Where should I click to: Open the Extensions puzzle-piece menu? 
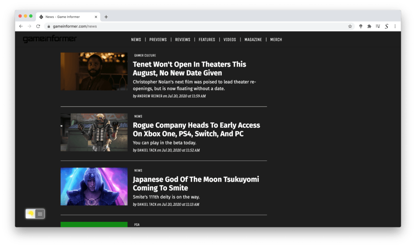[369, 26]
